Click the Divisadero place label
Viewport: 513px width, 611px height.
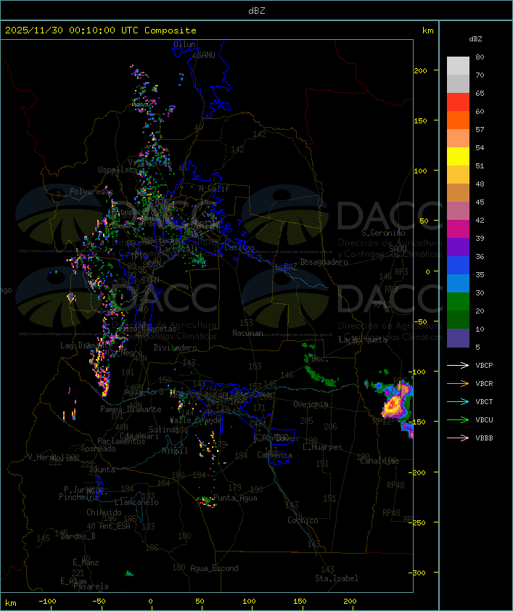(x=176, y=347)
